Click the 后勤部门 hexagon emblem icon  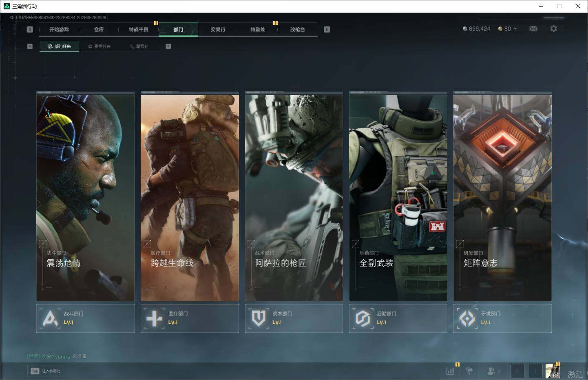point(363,318)
